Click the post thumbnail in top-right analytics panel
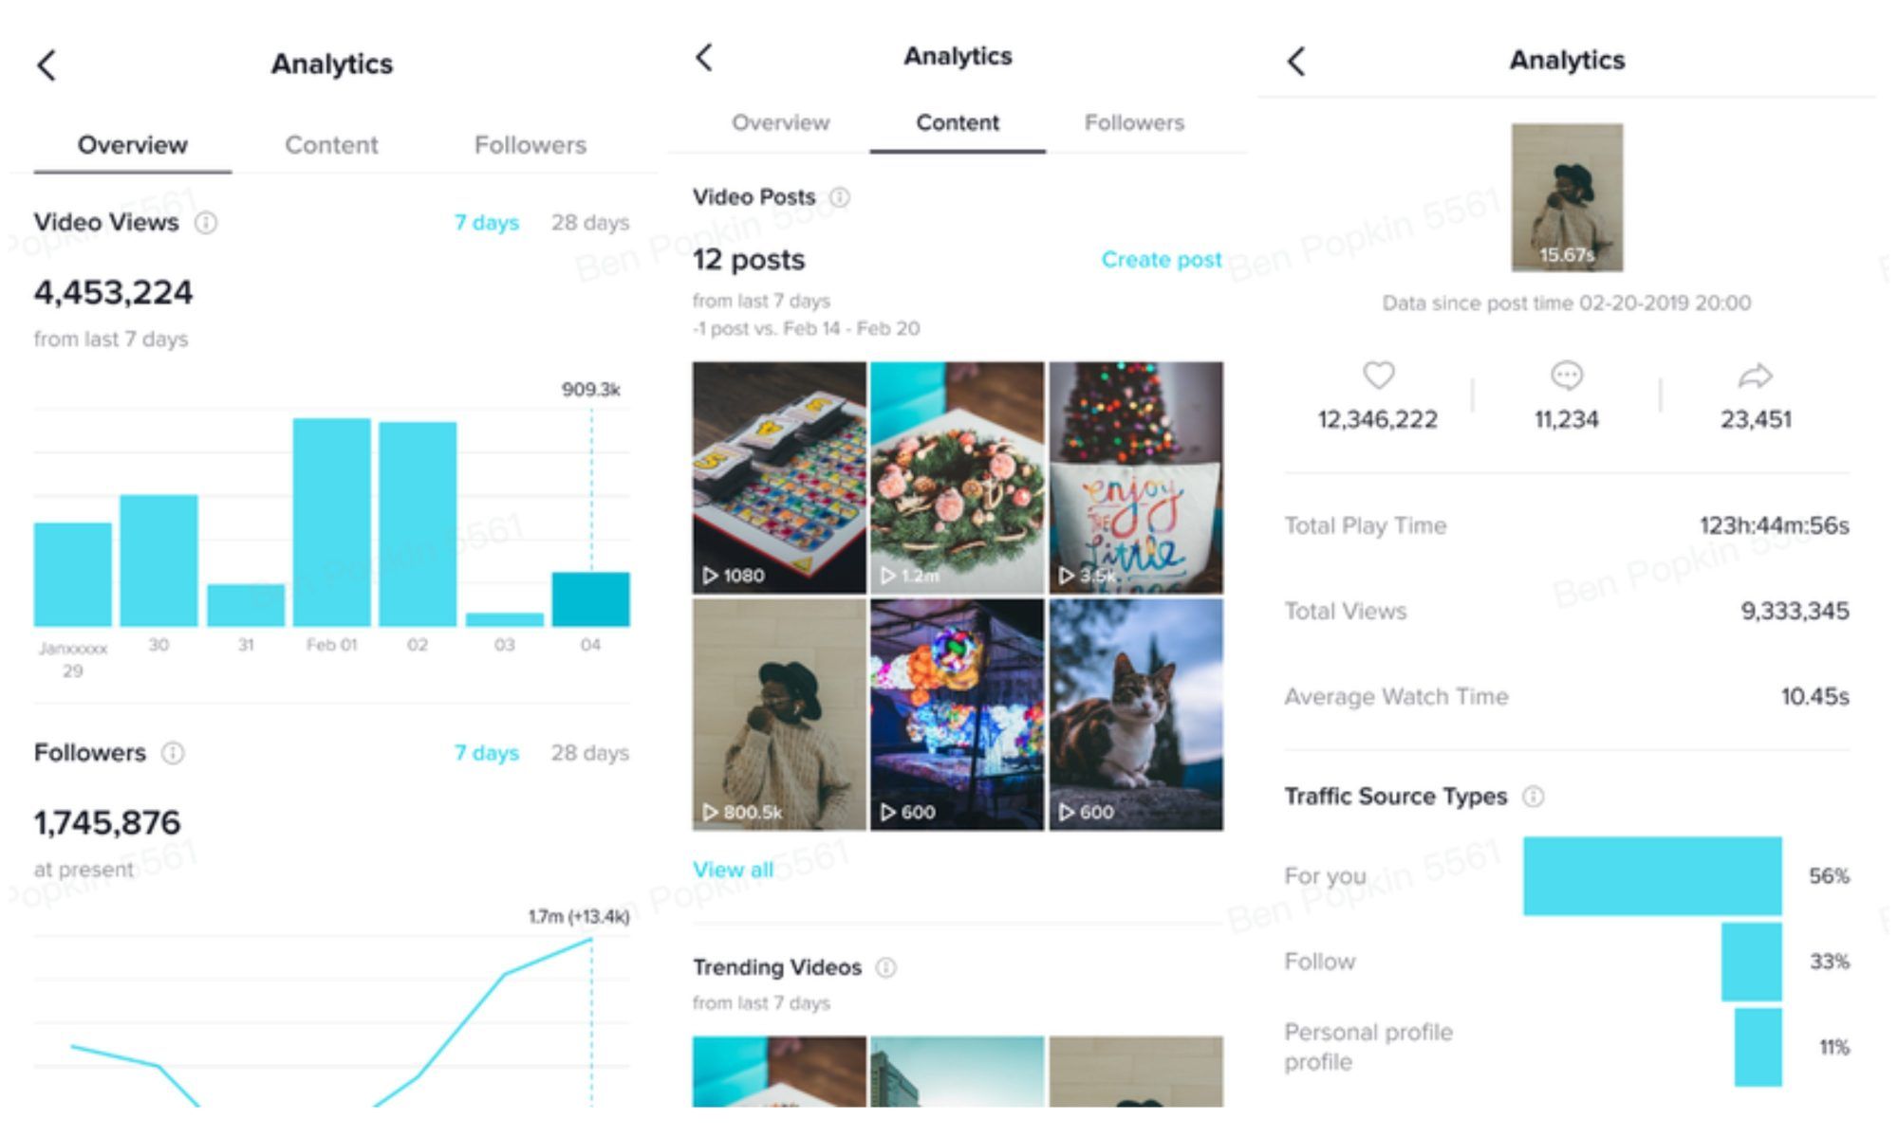This screenshot has height=1138, width=1898. (1566, 198)
